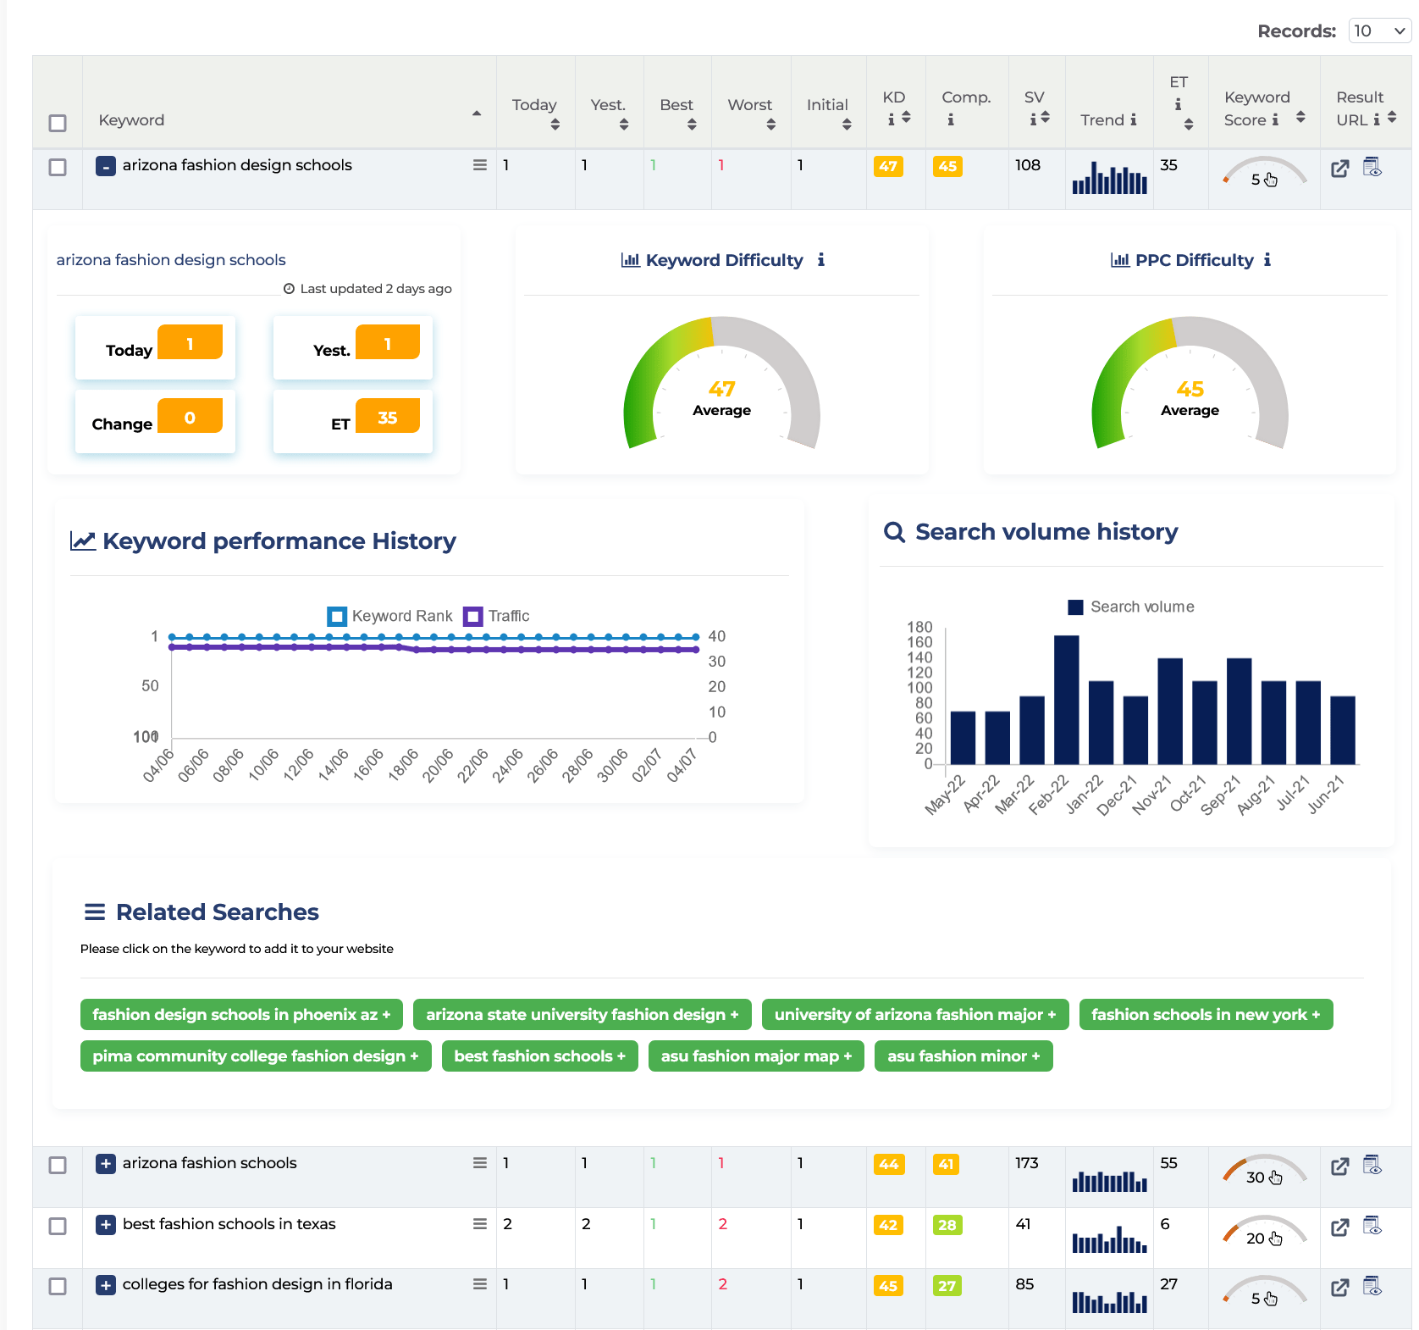The height and width of the screenshot is (1330, 1419).
Task: View SERP snapshot for best fashion schools in texas
Action: [1372, 1226]
